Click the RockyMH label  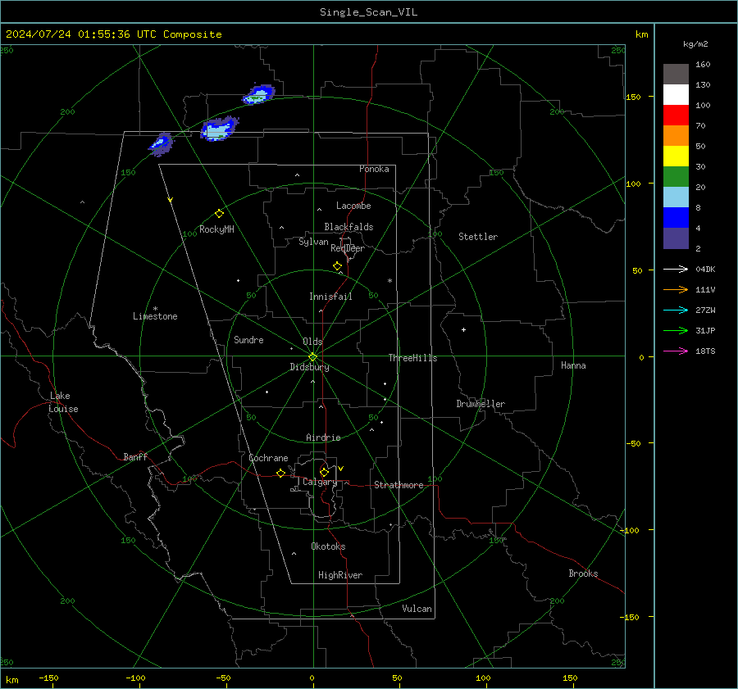[216, 229]
